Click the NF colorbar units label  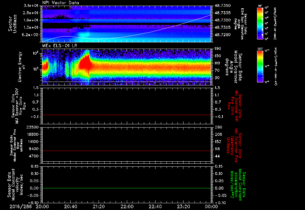point(275,23)
